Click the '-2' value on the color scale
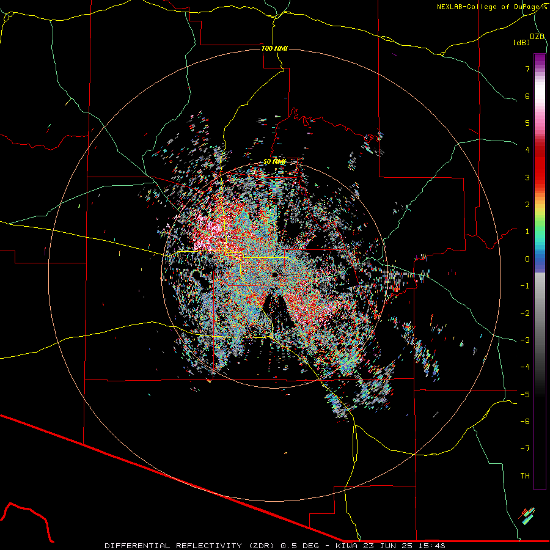 pos(525,313)
